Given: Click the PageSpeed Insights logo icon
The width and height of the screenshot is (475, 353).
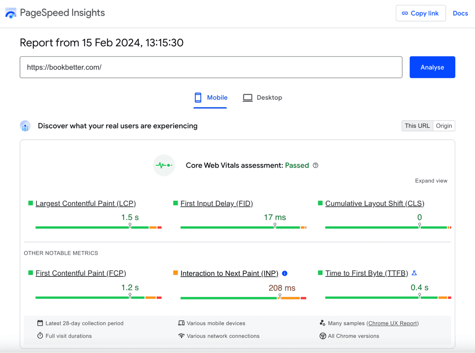Looking at the screenshot, I should pos(11,13).
